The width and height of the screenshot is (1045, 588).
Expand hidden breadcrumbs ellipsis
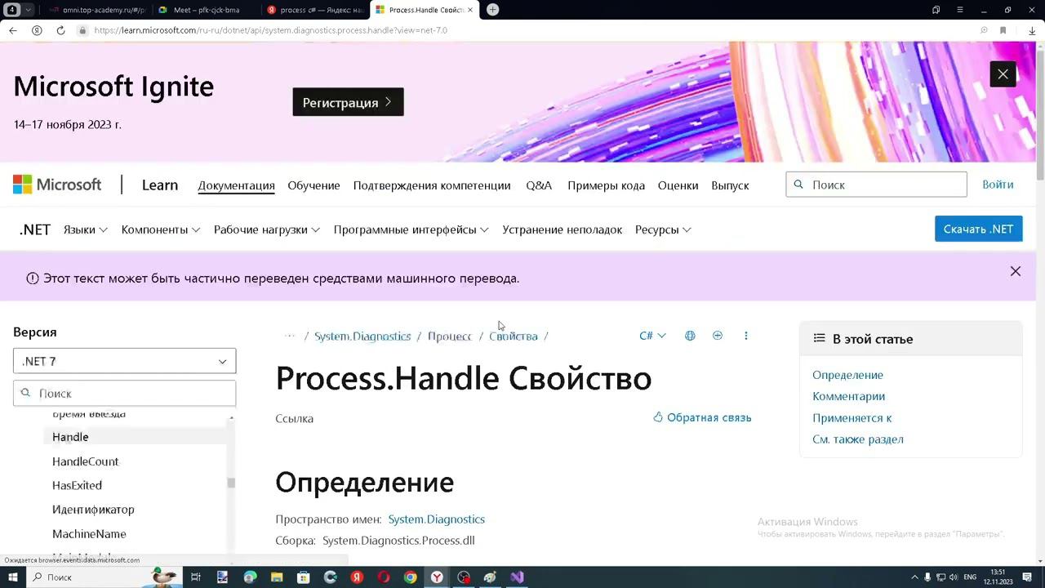290,336
